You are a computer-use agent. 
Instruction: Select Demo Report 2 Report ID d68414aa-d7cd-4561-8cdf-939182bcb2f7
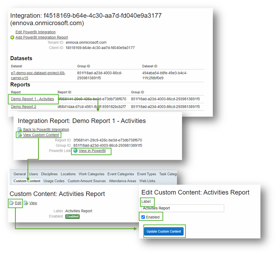coord(92,107)
